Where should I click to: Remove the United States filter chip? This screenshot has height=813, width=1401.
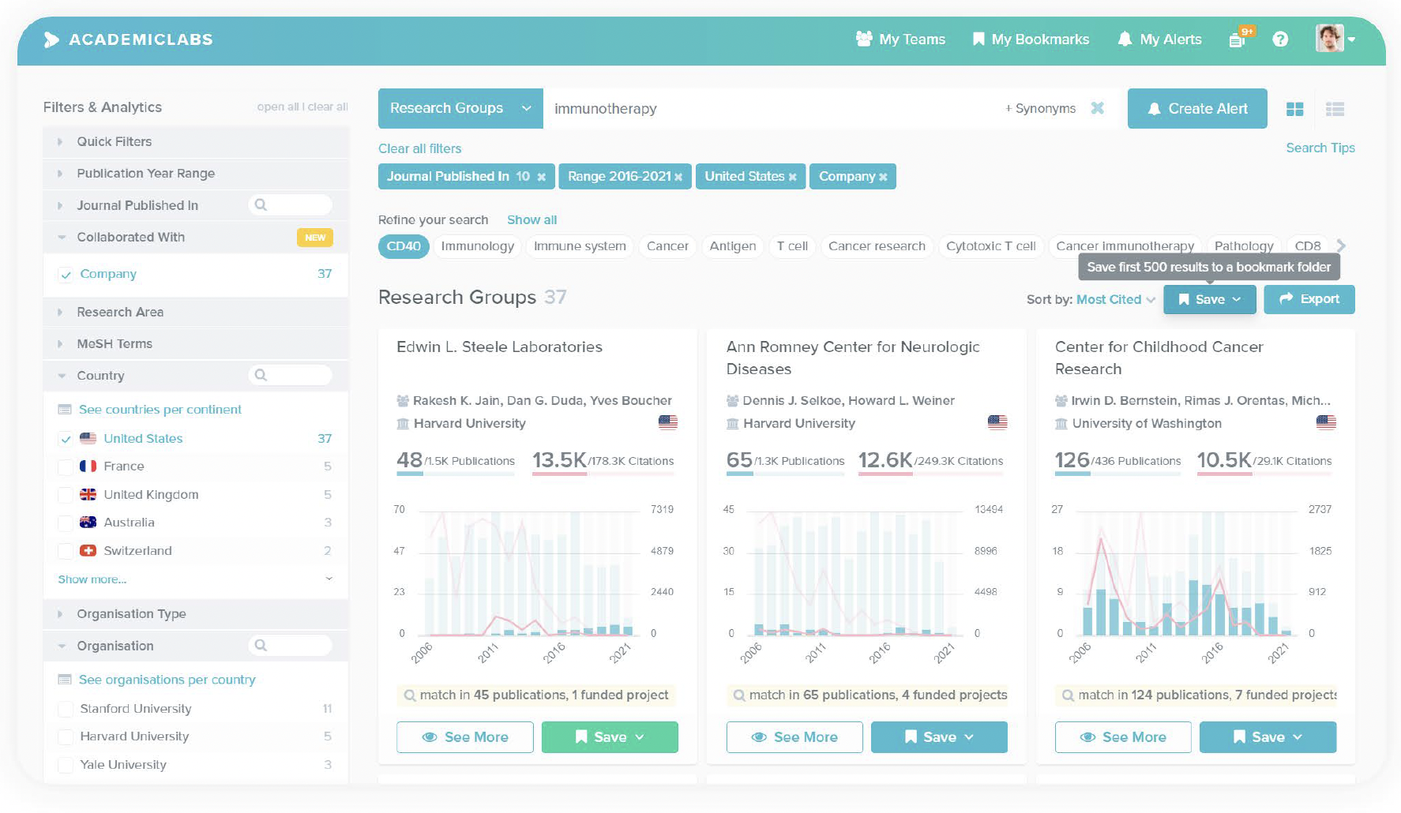coord(792,177)
